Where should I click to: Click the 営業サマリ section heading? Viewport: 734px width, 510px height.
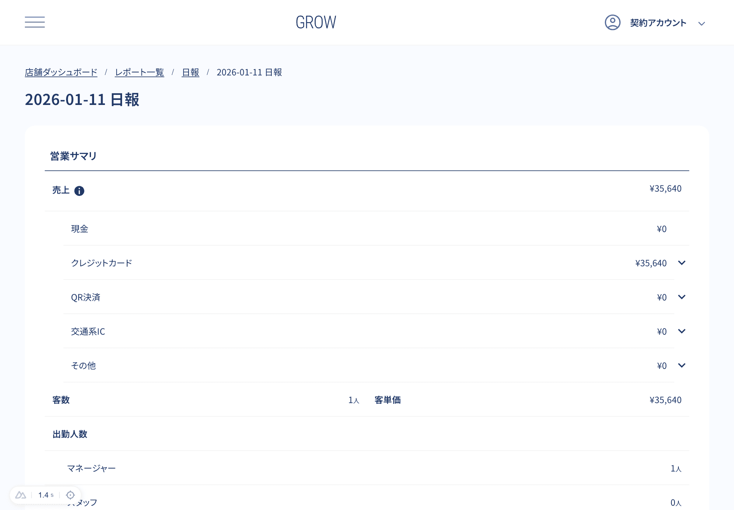coord(73,156)
